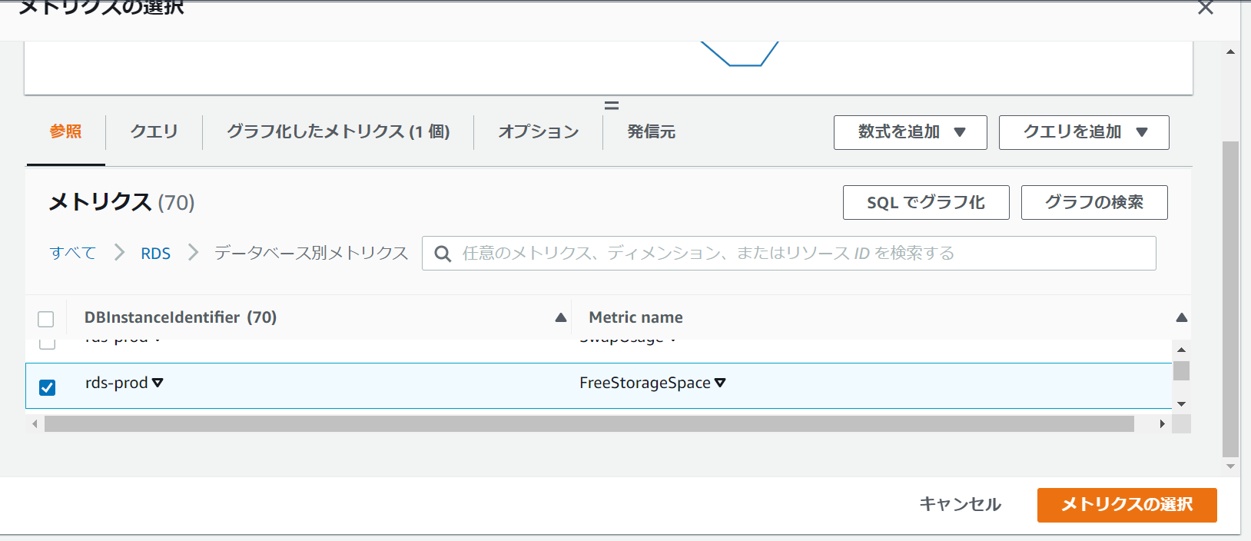Expand FreeStorageSpace dropdown arrow
The image size is (1251, 541).
pyautogui.click(x=720, y=383)
